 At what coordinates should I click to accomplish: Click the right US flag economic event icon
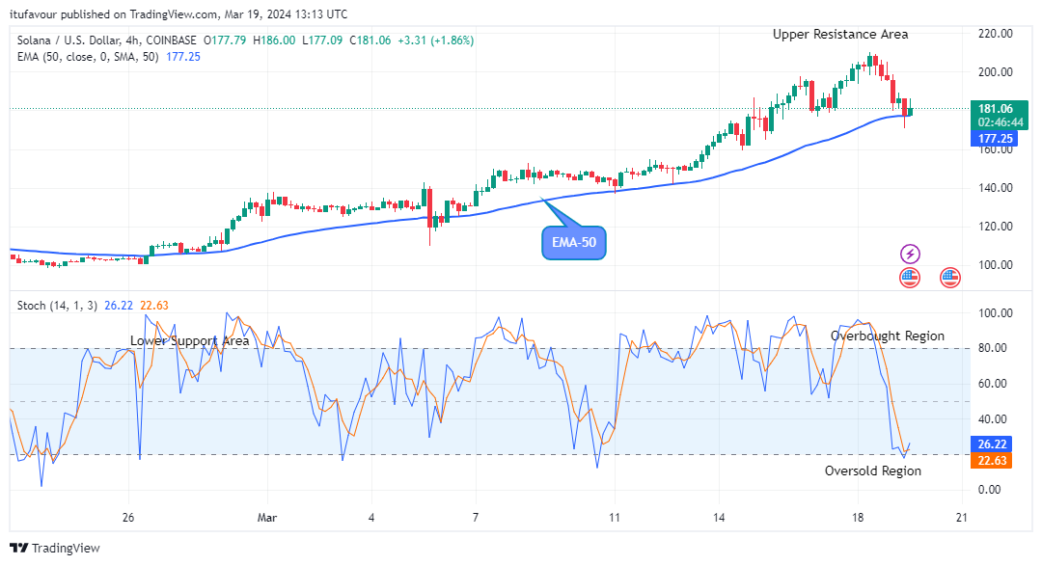pos(950,278)
